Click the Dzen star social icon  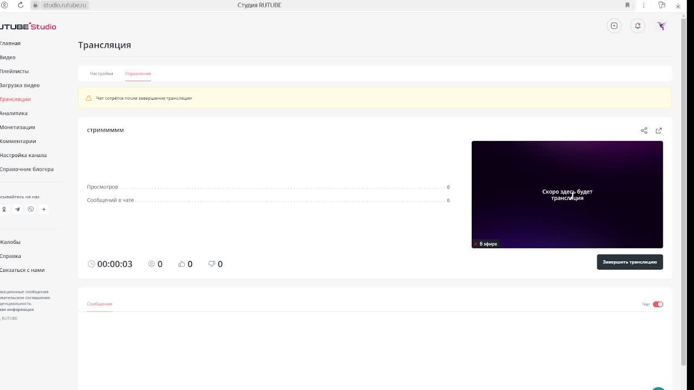point(44,209)
